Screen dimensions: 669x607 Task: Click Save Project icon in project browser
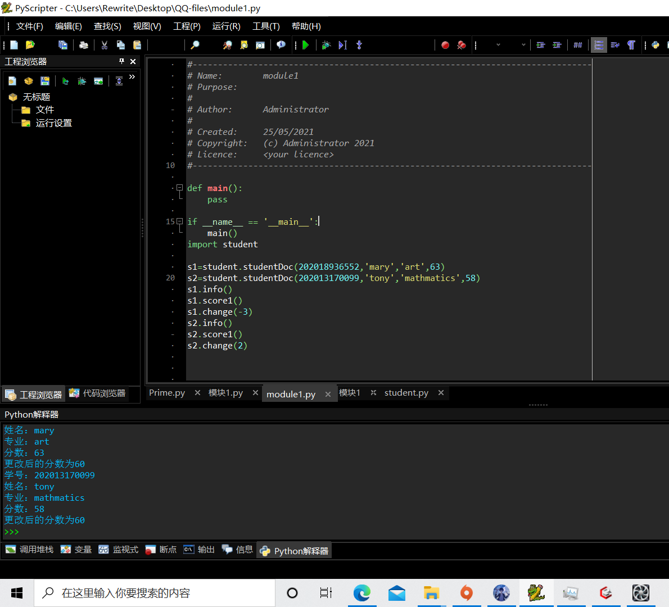[x=45, y=81]
